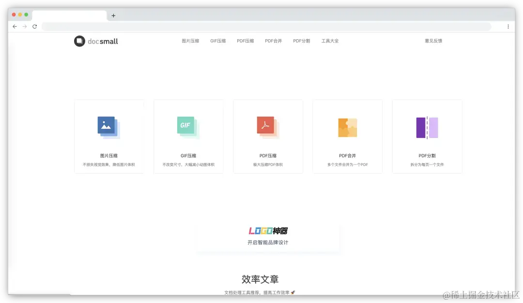Focus the browser address bar
The image size is (523, 303).
point(266,26)
